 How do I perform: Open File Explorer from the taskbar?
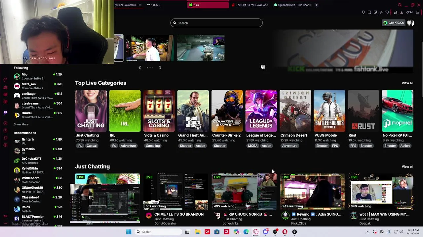tap(197, 232)
